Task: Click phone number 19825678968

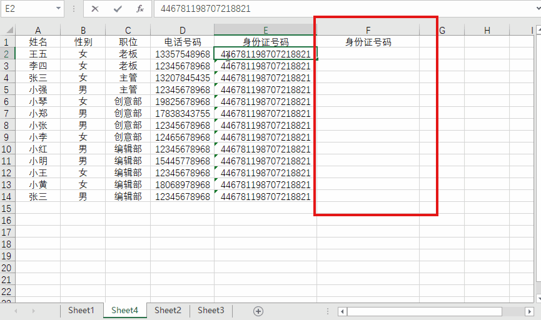Action: click(x=183, y=101)
